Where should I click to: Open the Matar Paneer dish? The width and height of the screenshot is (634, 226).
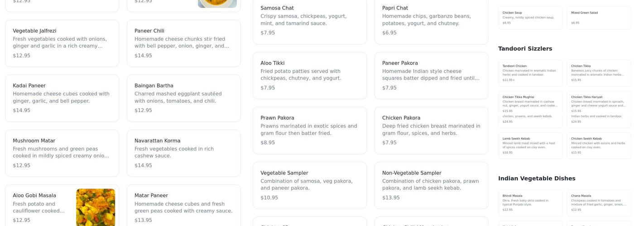coord(183,207)
